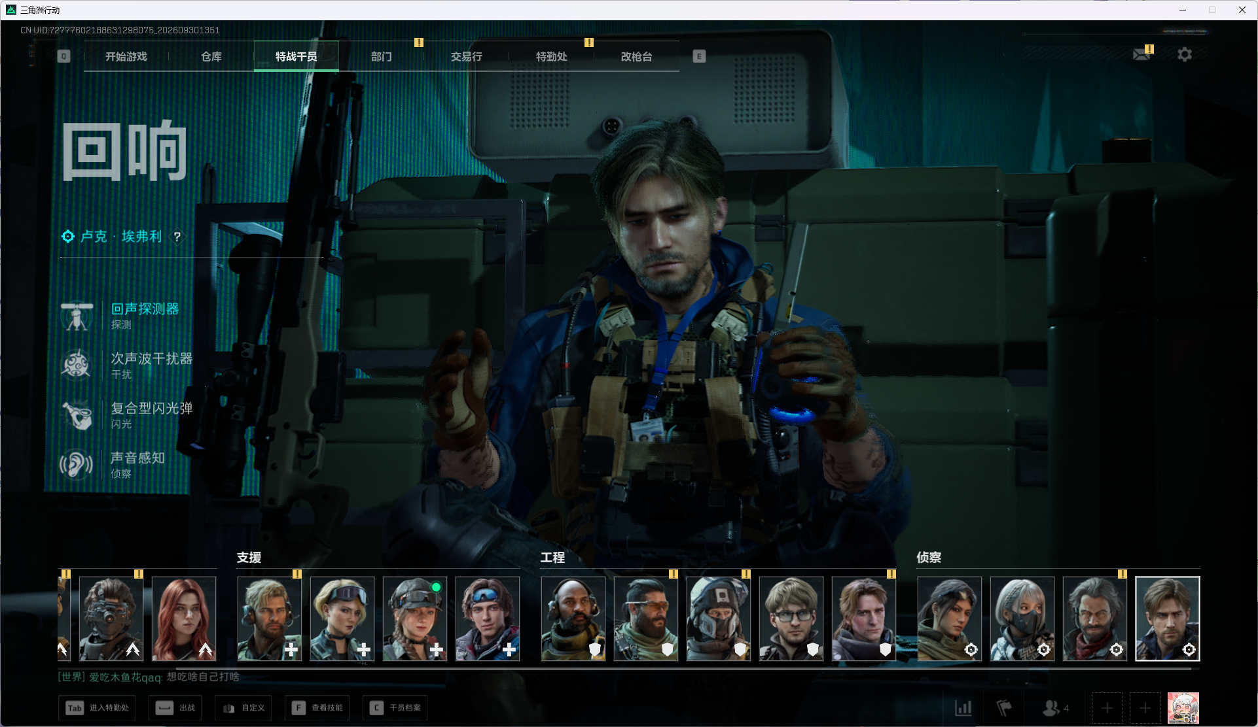This screenshot has width=1258, height=727.
Task: Open the settings gear icon
Action: pos(1185,55)
